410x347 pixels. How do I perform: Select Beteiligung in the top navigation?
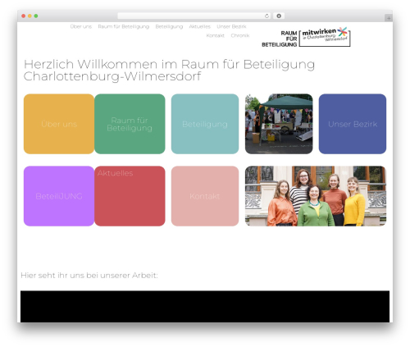click(169, 26)
